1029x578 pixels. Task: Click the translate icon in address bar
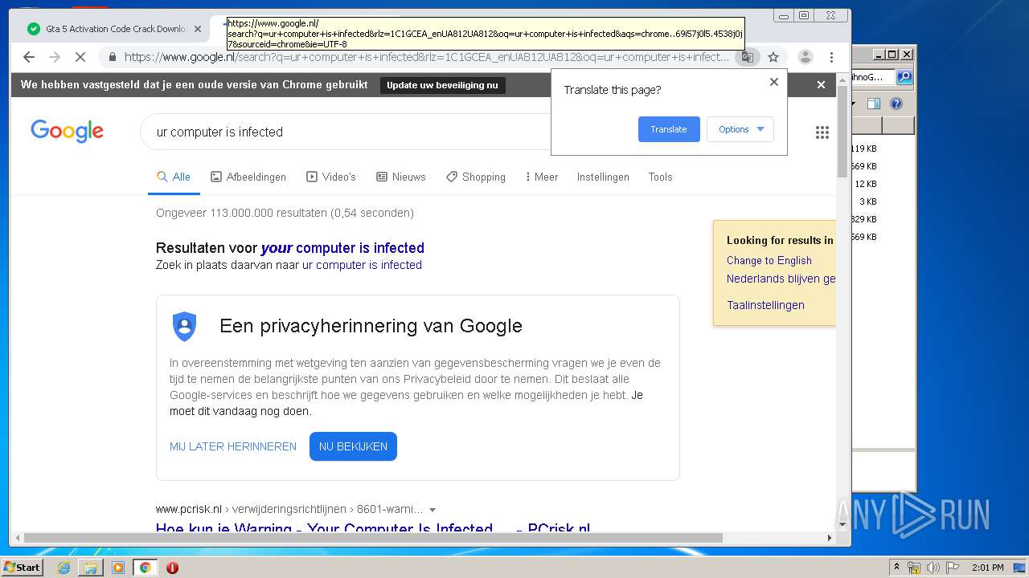tap(748, 57)
